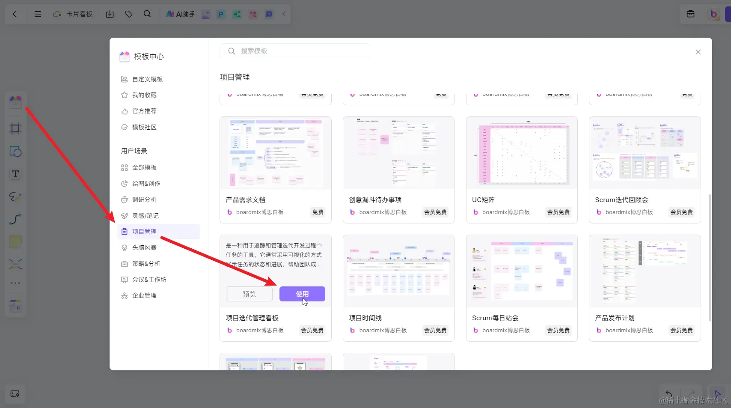The width and height of the screenshot is (731, 408).
Task: Open the AI助手 assistant
Action: pos(179,14)
